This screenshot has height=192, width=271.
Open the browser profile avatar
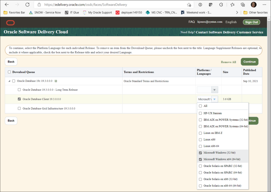pos(253,4)
